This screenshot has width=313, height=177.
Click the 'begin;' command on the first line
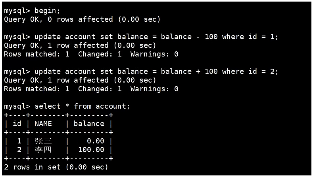click(x=47, y=11)
